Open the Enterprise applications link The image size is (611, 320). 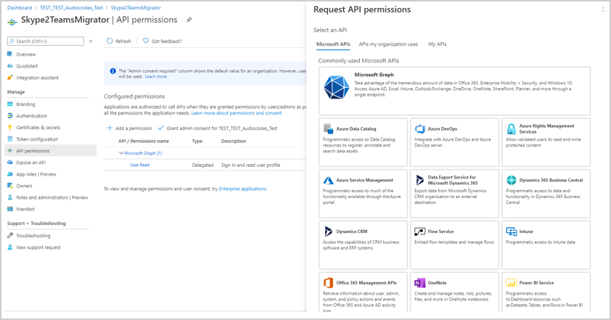point(243,189)
